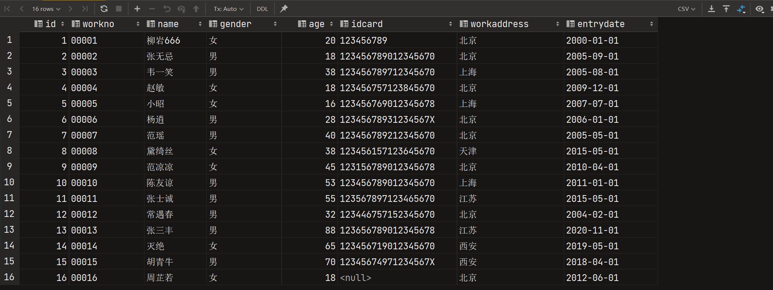The height and width of the screenshot is (290, 773).
Task: Select the idcard cell "12345674971234567X"
Action: tap(397, 262)
